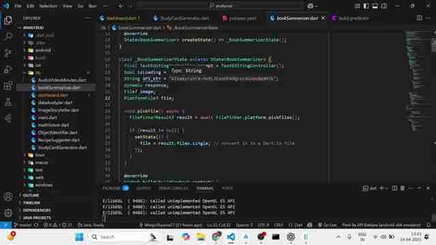436x245 pixels.
Task: Open Customize Layout icon in title bar
Action: pyautogui.click(x=357, y=6)
